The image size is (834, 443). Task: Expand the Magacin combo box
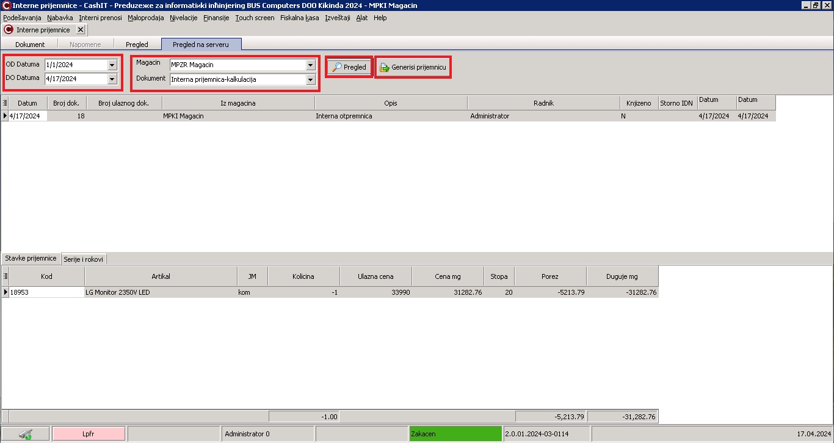click(310, 65)
